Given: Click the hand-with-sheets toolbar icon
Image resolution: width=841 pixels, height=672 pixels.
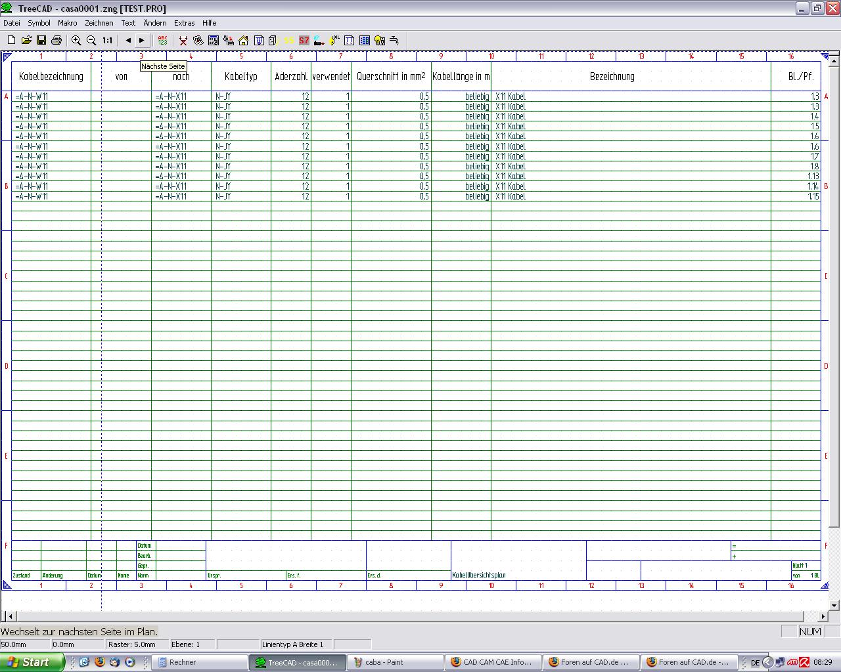Looking at the screenshot, I should point(198,40).
